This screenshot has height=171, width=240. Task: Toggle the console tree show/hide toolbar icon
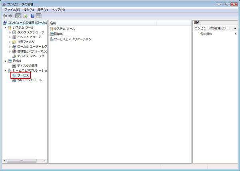coord(18,16)
